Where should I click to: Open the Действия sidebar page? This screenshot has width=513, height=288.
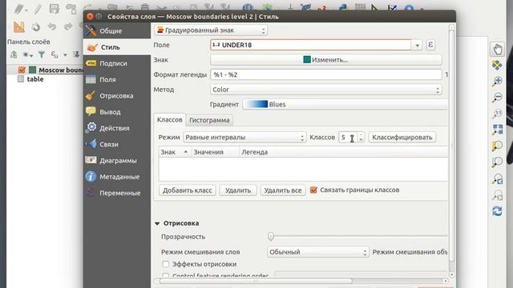(x=117, y=128)
